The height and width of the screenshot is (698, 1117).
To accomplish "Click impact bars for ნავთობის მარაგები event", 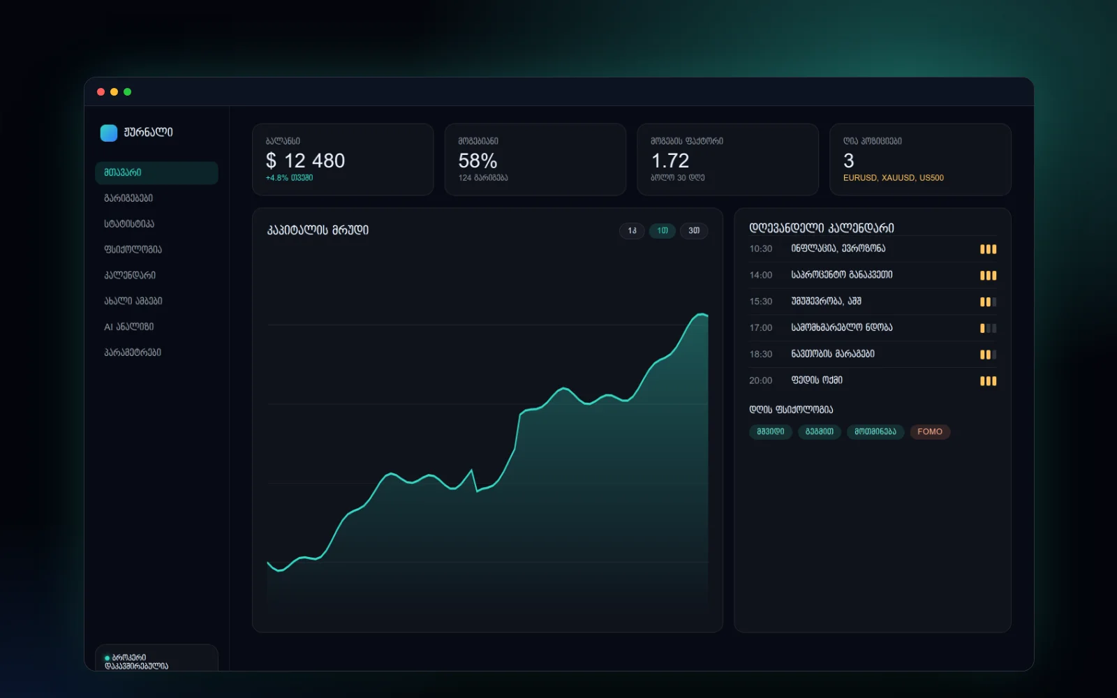I will pyautogui.click(x=988, y=355).
